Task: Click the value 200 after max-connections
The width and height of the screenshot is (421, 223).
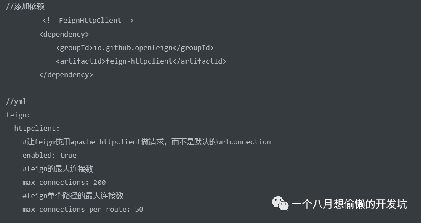Action: coord(99,182)
